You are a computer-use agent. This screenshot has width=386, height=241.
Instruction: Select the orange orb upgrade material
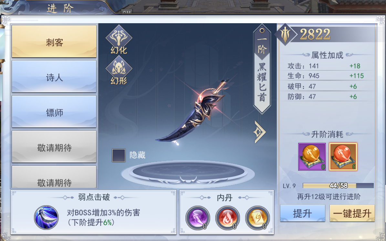pos(312,157)
